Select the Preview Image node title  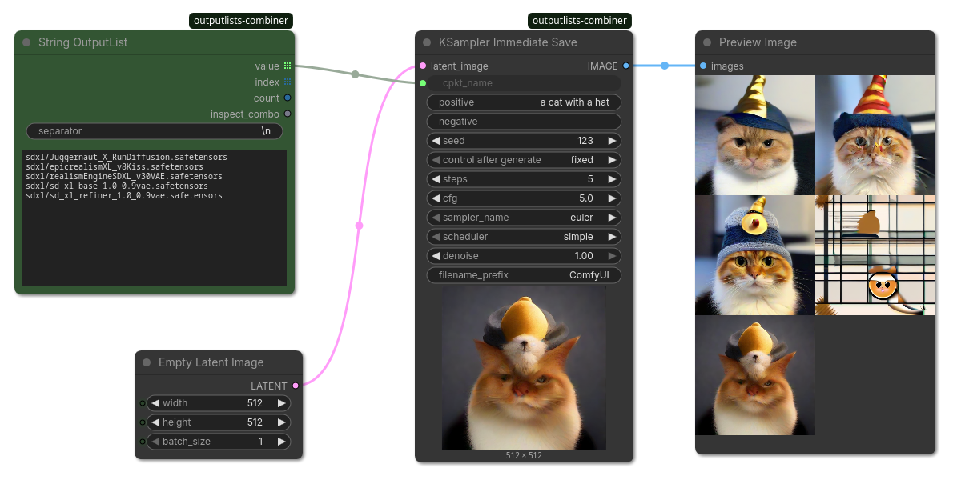pyautogui.click(x=758, y=42)
